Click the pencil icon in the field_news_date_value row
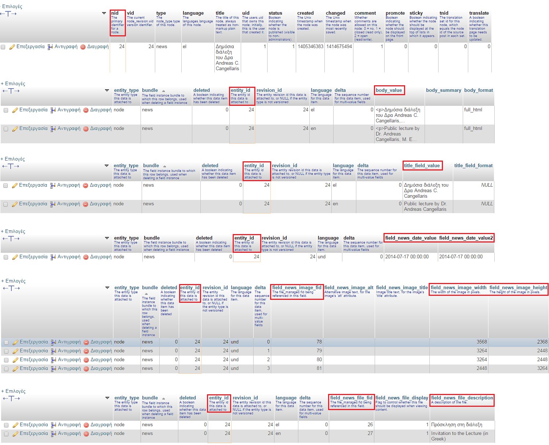The width and height of the screenshot is (549, 445). coord(15,257)
